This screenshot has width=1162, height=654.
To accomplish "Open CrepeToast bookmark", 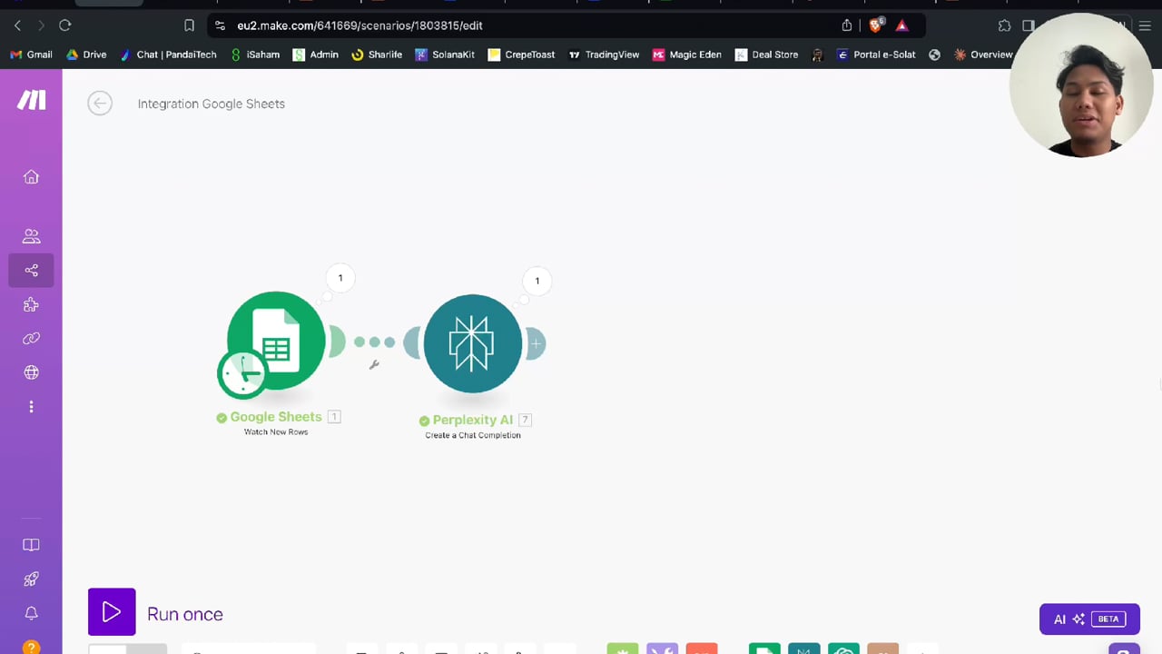I will tap(522, 54).
